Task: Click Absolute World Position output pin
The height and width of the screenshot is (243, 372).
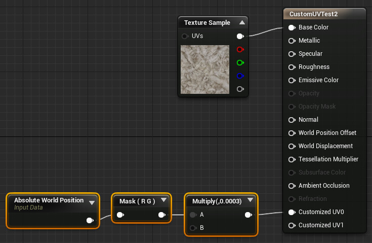Action: pyautogui.click(x=90, y=220)
